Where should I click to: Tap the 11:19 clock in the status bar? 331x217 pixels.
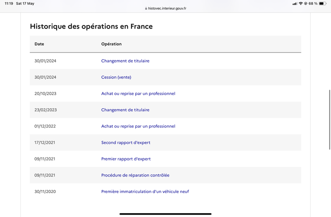pos(9,3)
